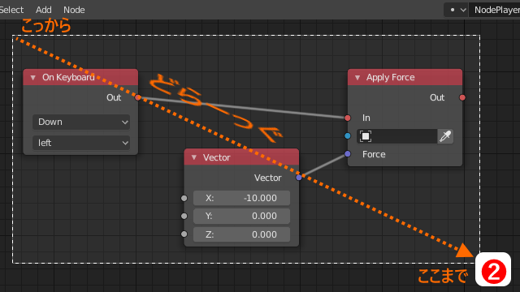This screenshot has height=292, width=520.
Task: Open the Down event type dropdown
Action: pos(81,122)
